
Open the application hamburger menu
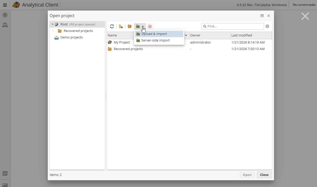(5, 5)
